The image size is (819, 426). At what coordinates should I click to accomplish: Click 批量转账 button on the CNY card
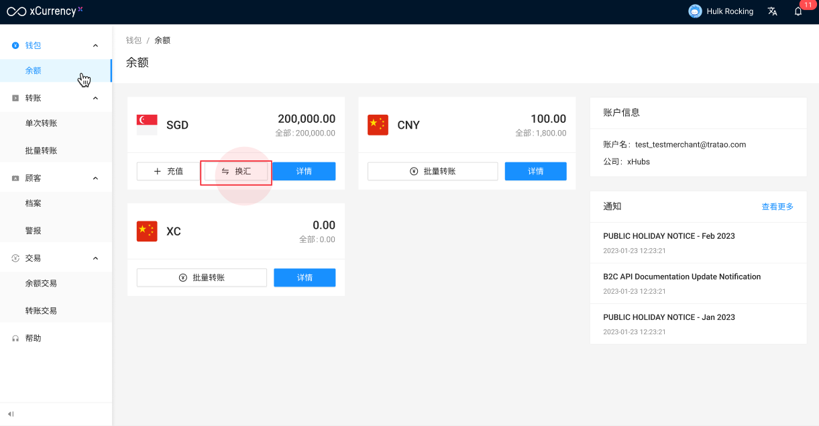433,171
